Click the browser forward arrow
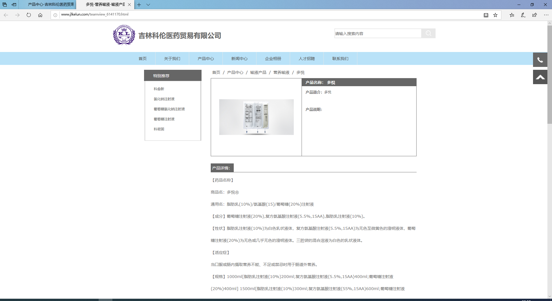Image resolution: width=552 pixels, height=301 pixels. point(17,15)
